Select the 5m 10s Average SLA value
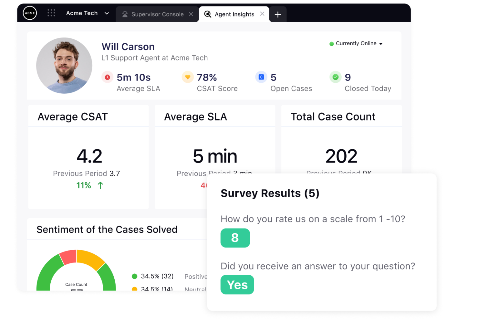This screenshot has height=319, width=478. (134, 78)
